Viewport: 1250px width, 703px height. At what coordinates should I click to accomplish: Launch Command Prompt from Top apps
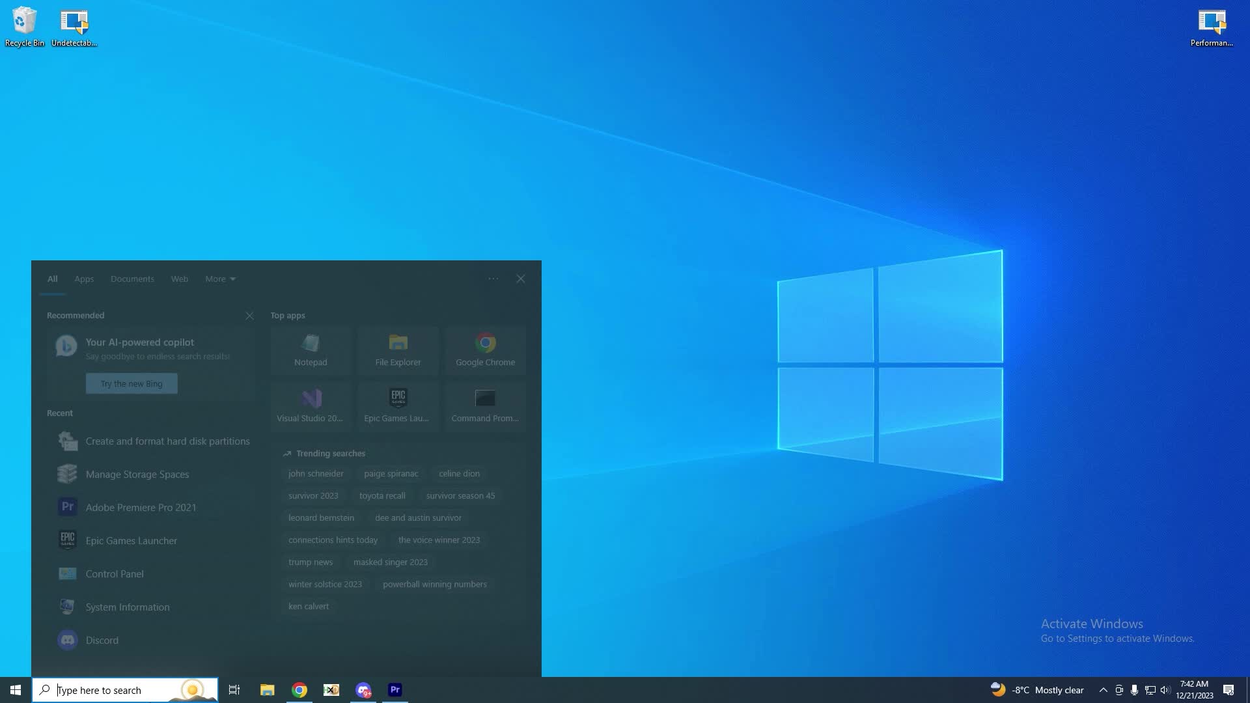pos(484,406)
